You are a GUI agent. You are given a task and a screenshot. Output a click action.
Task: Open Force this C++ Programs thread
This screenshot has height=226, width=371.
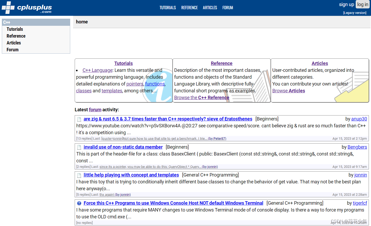tap(173, 203)
